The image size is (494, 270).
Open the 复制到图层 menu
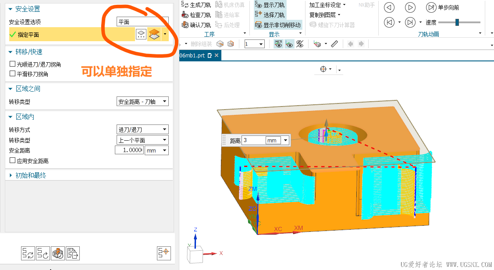325,15
